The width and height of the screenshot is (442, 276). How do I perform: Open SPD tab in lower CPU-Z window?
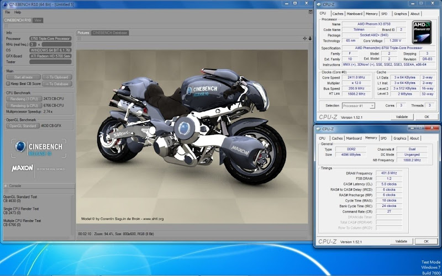(x=383, y=139)
